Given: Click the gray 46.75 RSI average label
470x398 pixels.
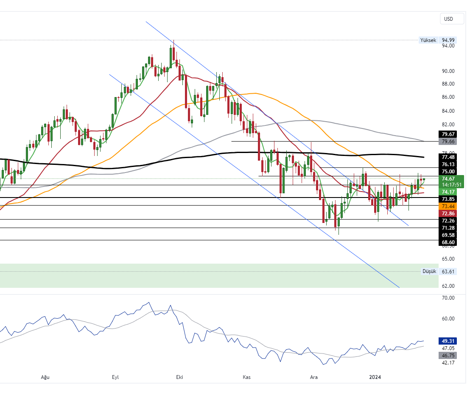Looking at the screenshot, I should (448, 356).
